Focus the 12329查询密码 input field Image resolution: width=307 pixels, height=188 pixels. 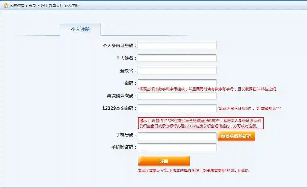[x=177, y=108]
